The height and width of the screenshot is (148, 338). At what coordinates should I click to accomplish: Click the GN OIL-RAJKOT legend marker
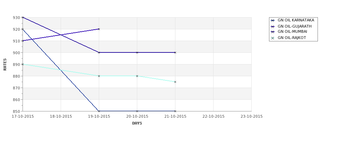pos(273,38)
